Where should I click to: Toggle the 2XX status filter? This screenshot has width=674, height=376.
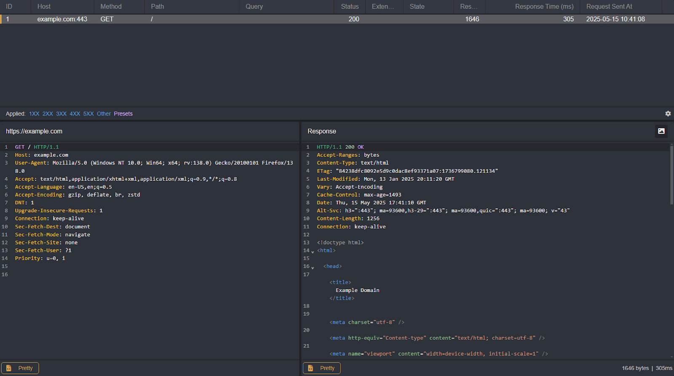click(48, 114)
